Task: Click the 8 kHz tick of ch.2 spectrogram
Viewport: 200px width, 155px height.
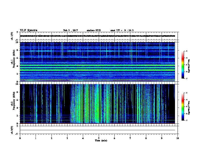Action: (x=17, y=92)
